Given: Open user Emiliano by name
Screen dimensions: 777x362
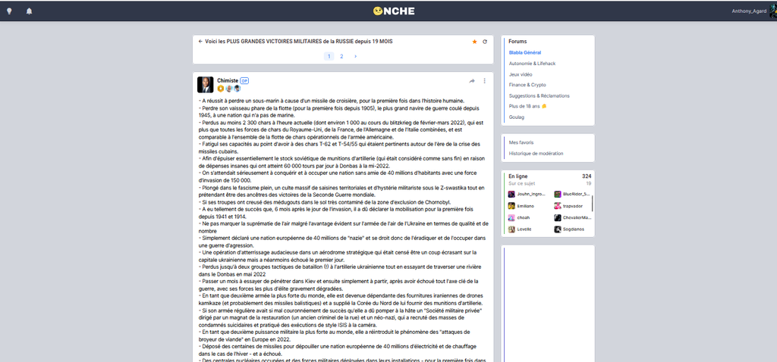Looking at the screenshot, I should (x=526, y=206).
